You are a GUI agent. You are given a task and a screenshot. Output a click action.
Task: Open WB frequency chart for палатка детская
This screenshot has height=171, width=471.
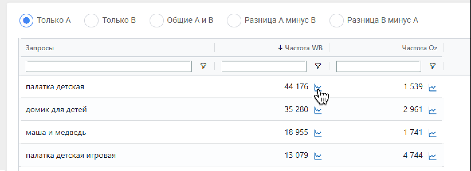coord(318,87)
